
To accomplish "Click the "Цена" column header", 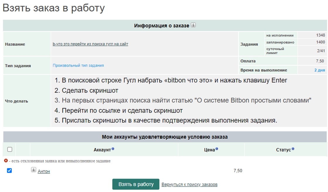I will tap(209, 150).
